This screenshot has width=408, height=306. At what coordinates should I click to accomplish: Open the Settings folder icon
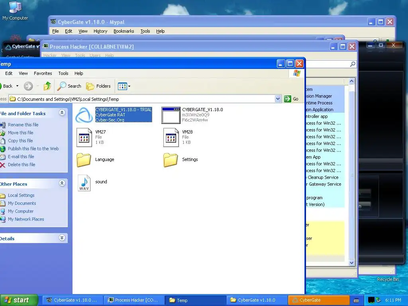coord(171,159)
